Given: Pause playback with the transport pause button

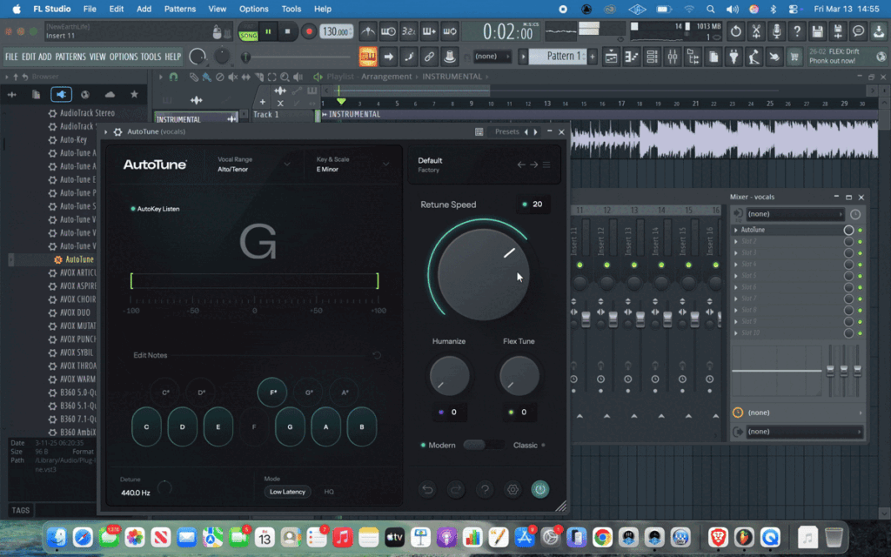Looking at the screenshot, I should click(x=268, y=32).
